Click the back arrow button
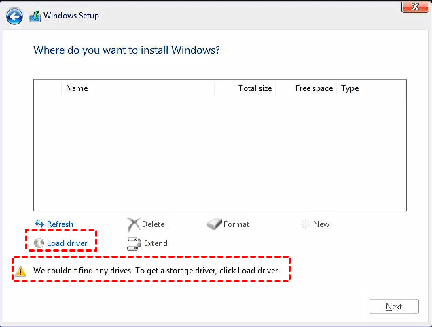The image size is (432, 327). (14, 16)
